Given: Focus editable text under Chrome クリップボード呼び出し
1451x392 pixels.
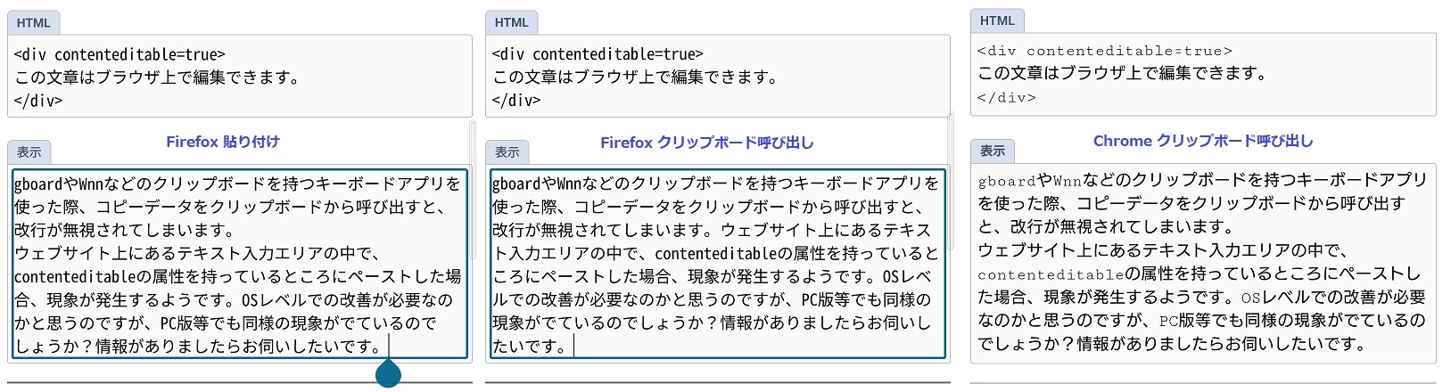Looking at the screenshot, I should click(x=1202, y=264).
